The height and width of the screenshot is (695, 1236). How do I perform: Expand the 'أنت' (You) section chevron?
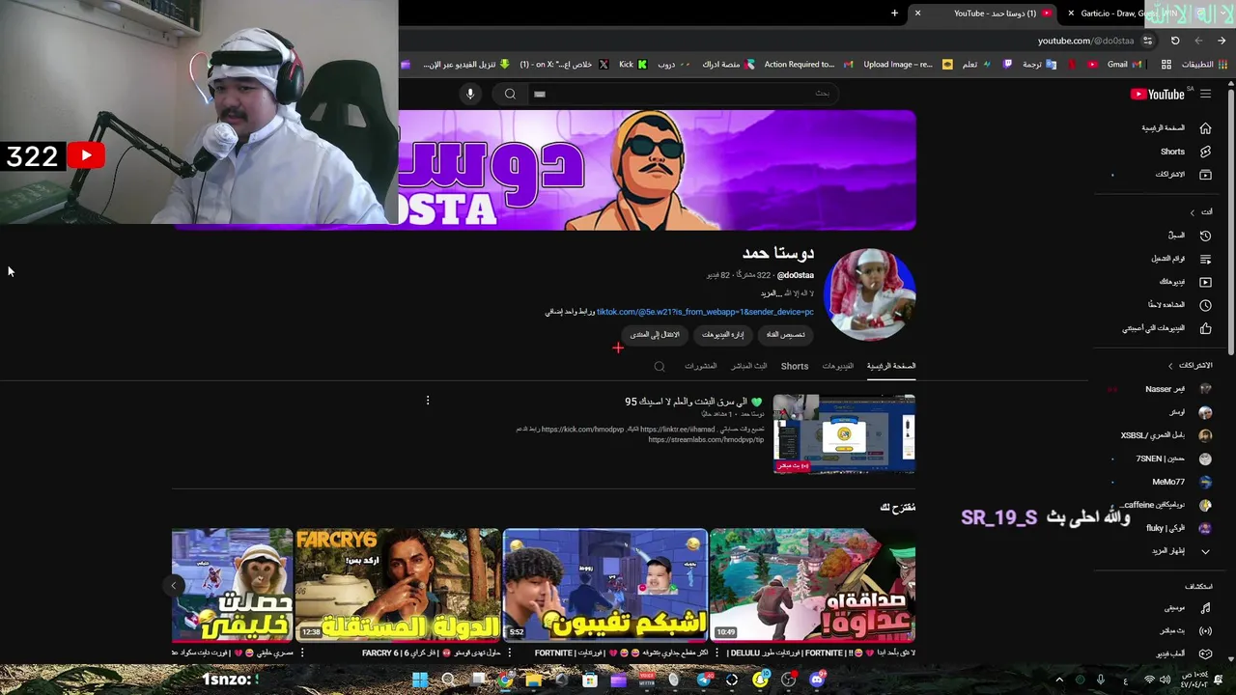[1193, 212]
